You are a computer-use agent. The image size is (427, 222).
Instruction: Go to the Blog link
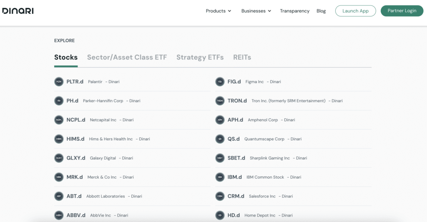321,11
